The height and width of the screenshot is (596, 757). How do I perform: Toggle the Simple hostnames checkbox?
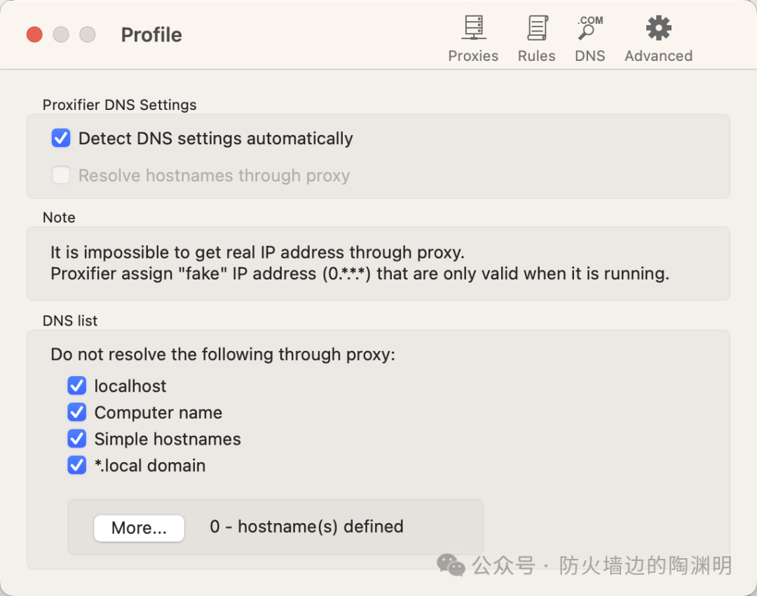(x=77, y=439)
